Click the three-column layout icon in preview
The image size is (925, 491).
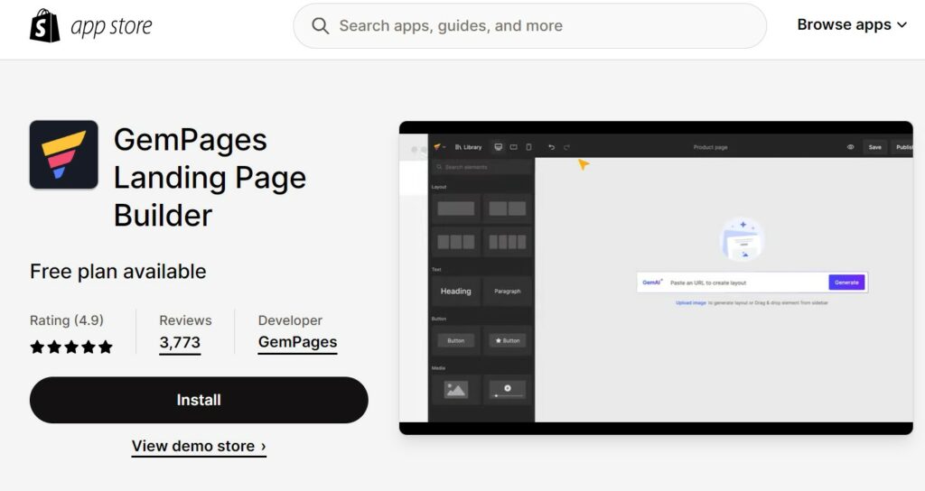456,242
